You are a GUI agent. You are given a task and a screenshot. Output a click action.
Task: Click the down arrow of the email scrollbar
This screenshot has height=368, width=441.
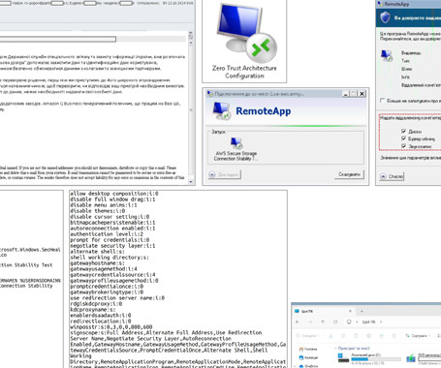click(x=191, y=182)
